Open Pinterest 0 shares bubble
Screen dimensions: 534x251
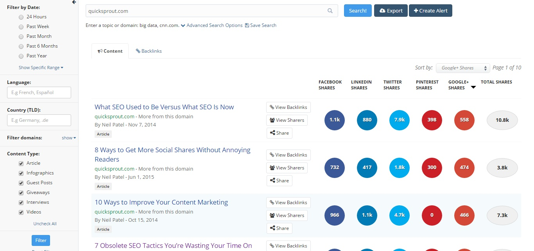(432, 215)
